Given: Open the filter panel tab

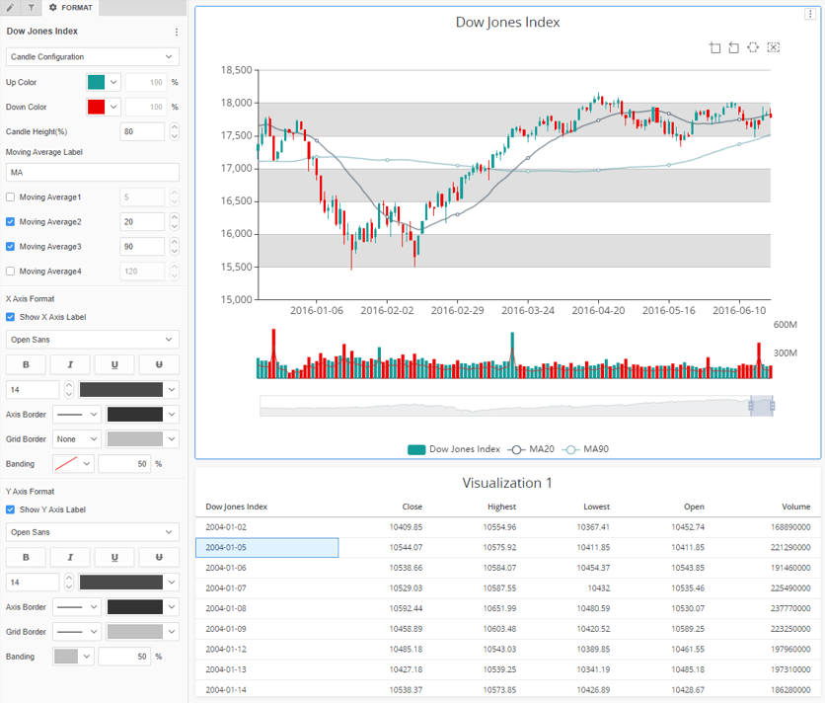Looking at the screenshot, I should (31, 7).
